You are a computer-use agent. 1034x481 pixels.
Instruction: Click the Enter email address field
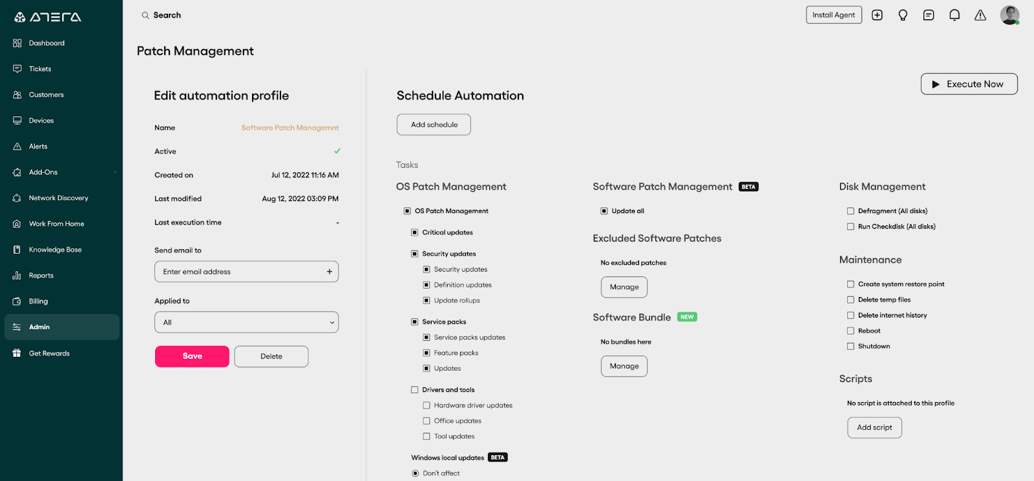239,272
